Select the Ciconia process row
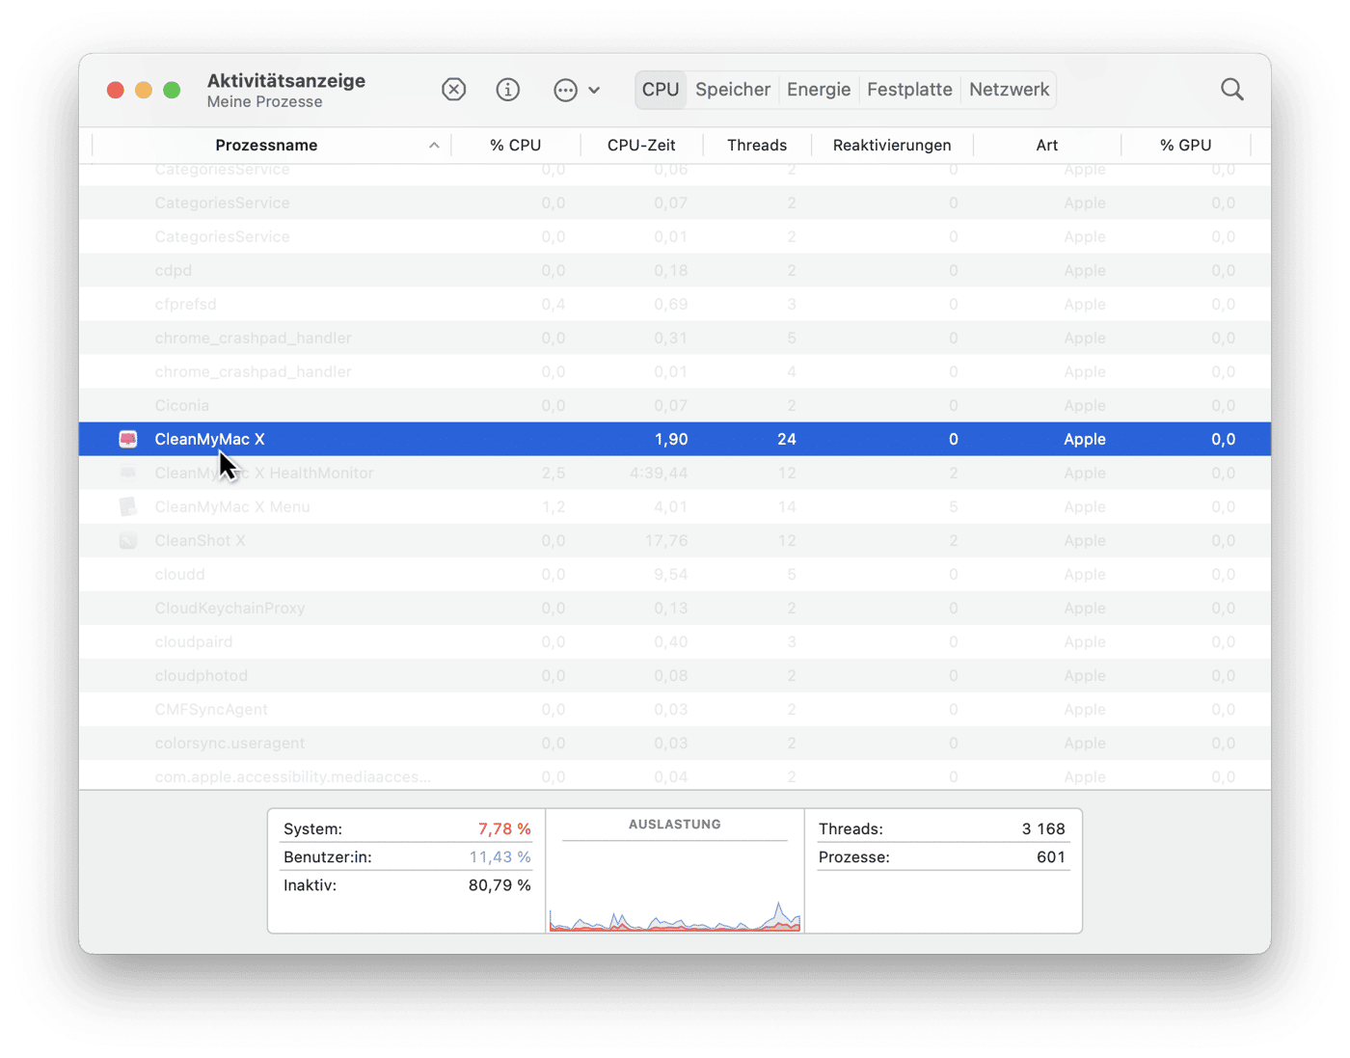Viewport: 1350px width, 1058px height. [x=675, y=405]
